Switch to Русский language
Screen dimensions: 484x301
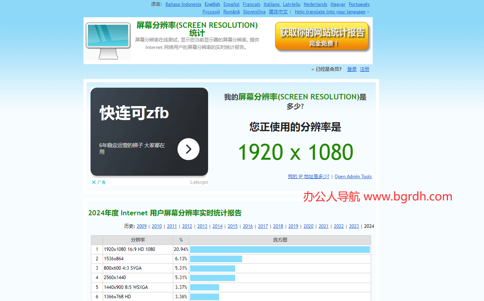(211, 12)
